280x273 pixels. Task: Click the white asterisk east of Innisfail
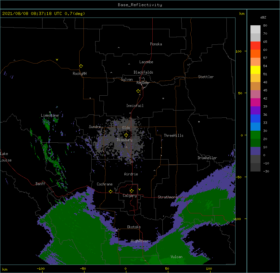163,98
